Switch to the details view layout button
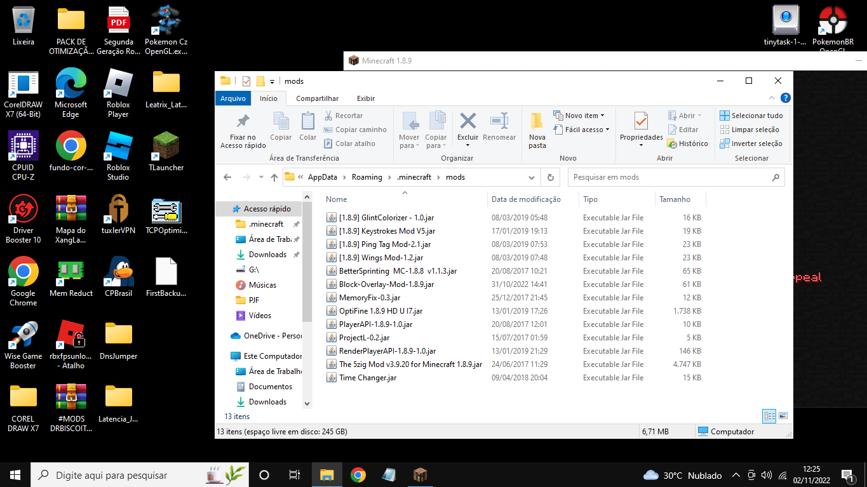The image size is (867, 487). click(770, 416)
